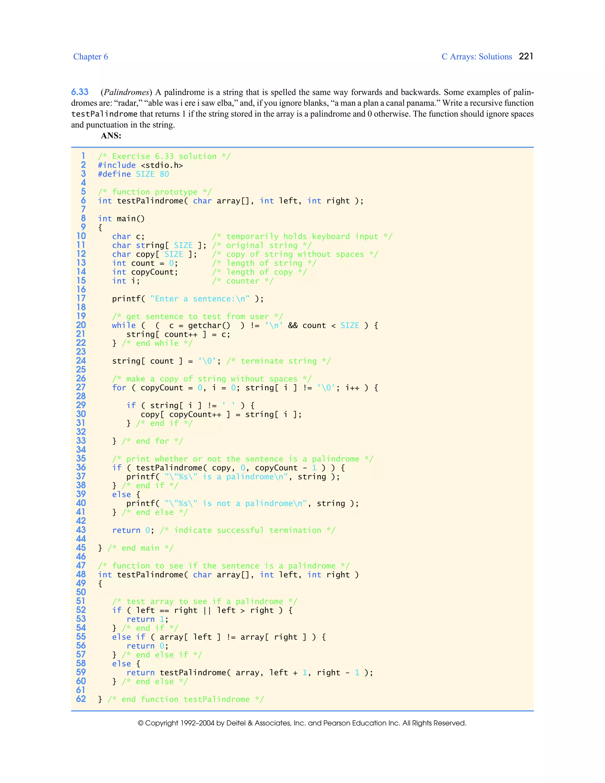Click the '#include <stdio.h>' line
The width and height of the screenshot is (605, 783).
pos(141,165)
